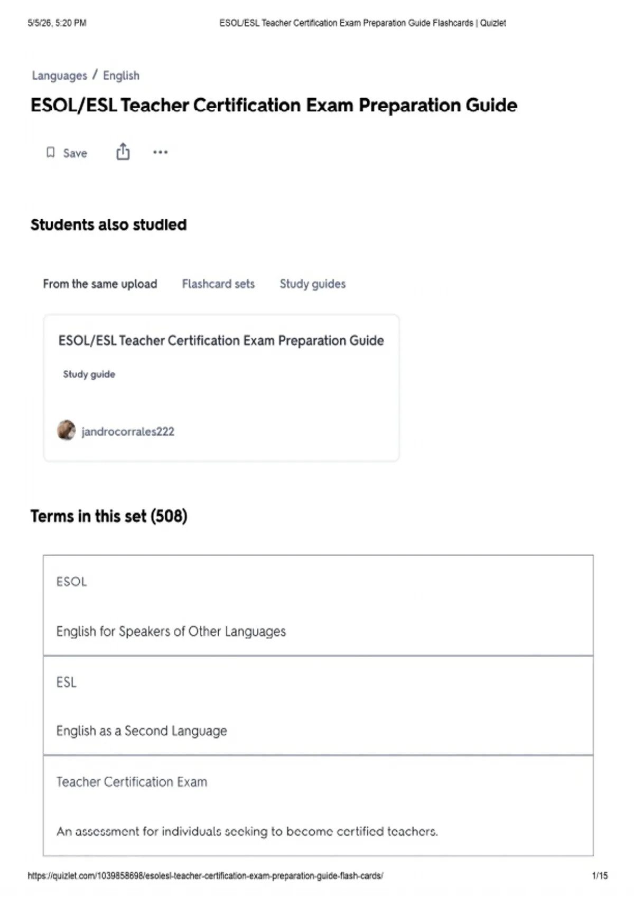Switch to the Study guides tab

[312, 284]
